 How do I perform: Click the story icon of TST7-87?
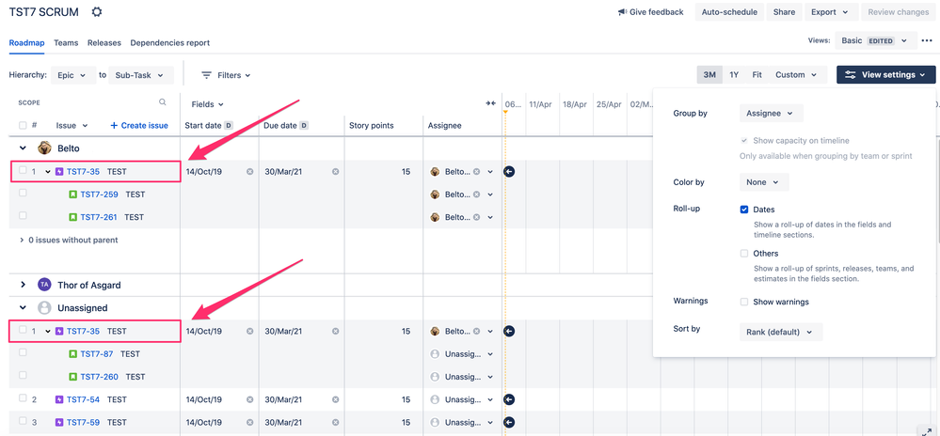[73, 354]
